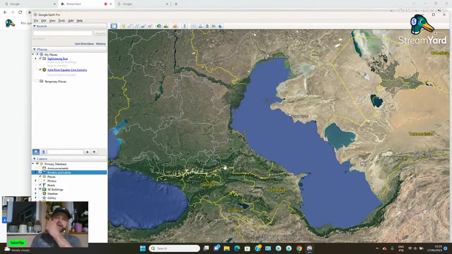Viewport: 452px width, 254px height.
Task: Open the Tools menu
Action: (61, 21)
